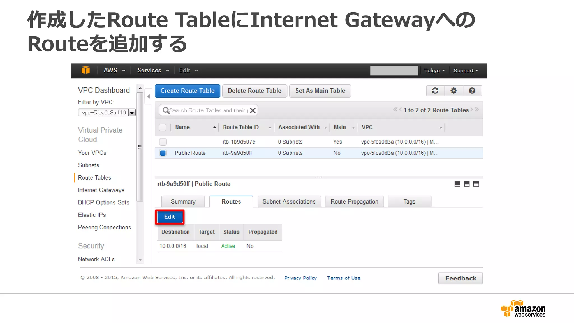The height and width of the screenshot is (323, 574).
Task: Open the settings gear icon
Action: coord(453,91)
